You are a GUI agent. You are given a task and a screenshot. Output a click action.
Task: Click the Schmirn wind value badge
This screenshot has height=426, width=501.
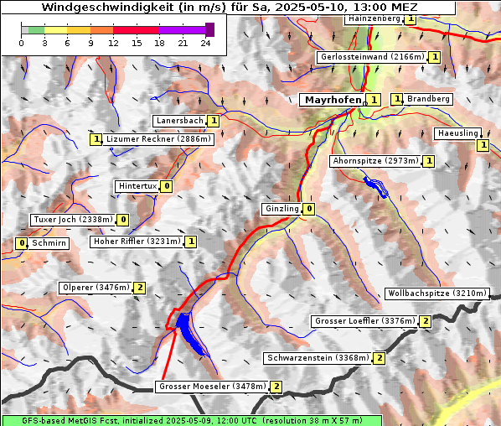pyautogui.click(x=21, y=243)
